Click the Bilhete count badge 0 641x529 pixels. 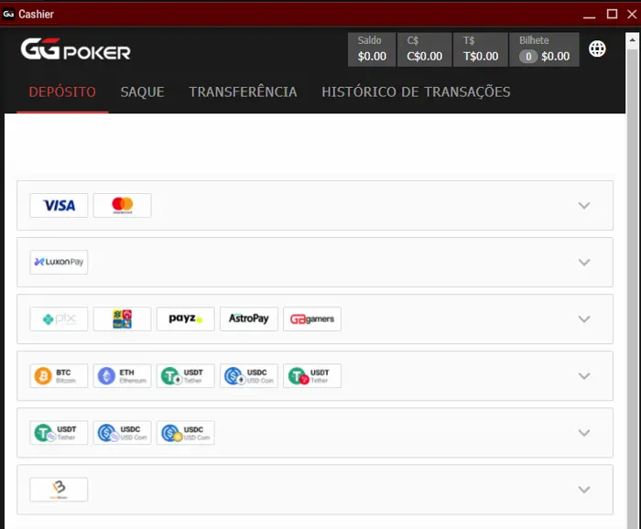pos(528,57)
